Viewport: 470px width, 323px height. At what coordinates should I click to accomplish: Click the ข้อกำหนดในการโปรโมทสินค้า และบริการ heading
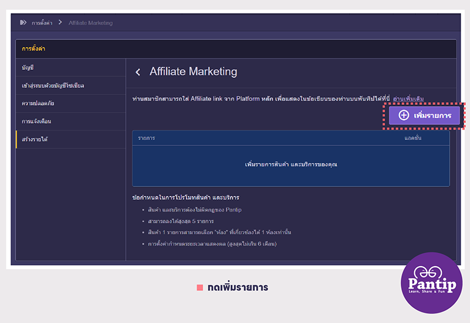(x=186, y=198)
